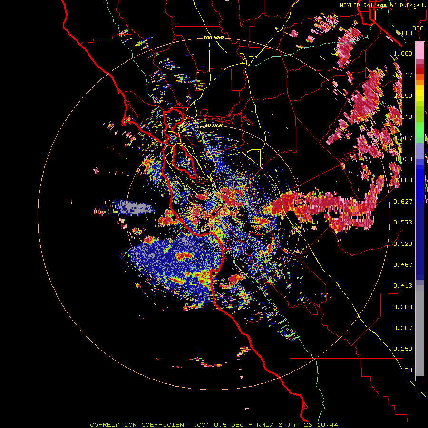Click the 0.360 scale value
The width and height of the screenshot is (428, 428).
click(403, 307)
